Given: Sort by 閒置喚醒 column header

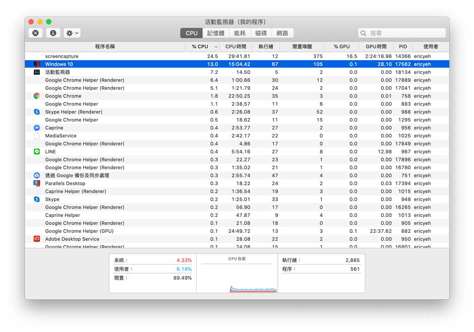Looking at the screenshot, I should coord(302,47).
